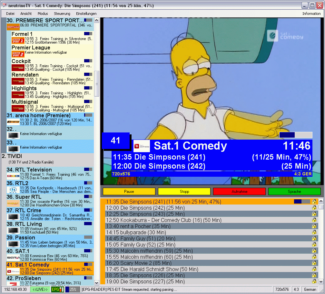This screenshot has width=325, height=294.
Task: Click the RTL2 channel logo
Action: click(13, 190)
